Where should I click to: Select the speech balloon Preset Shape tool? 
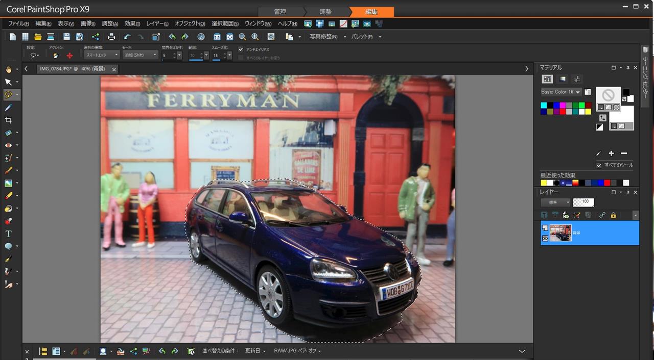[8, 246]
